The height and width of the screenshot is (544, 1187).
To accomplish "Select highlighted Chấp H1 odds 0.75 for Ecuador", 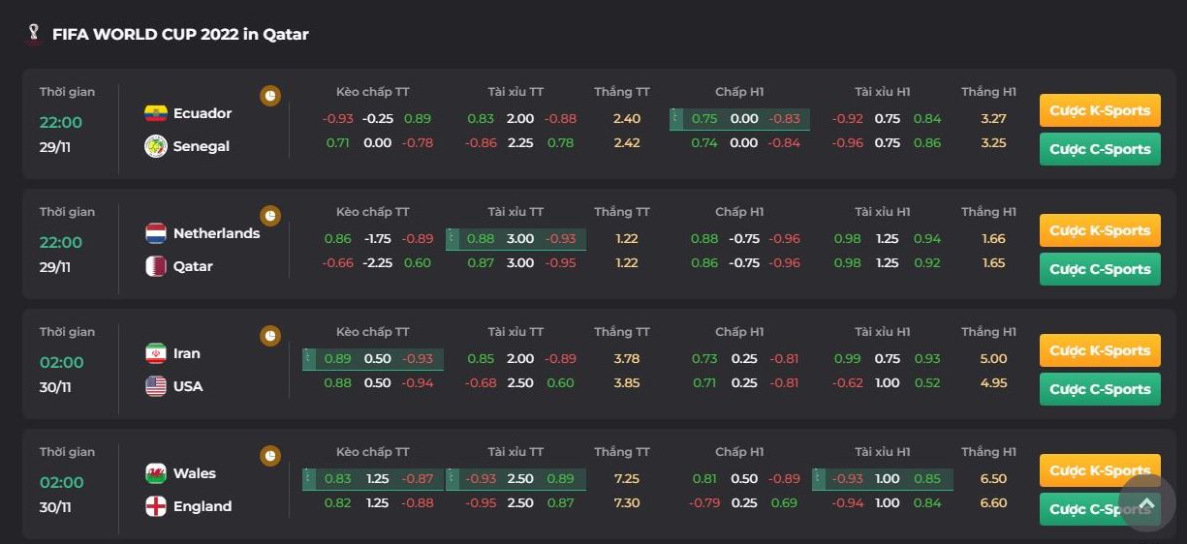I will pos(704,119).
